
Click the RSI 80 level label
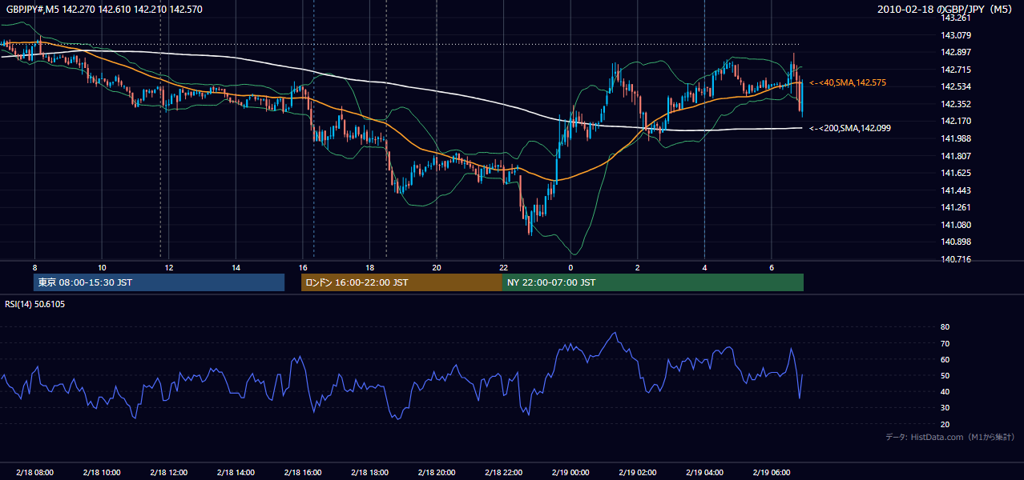pos(945,327)
